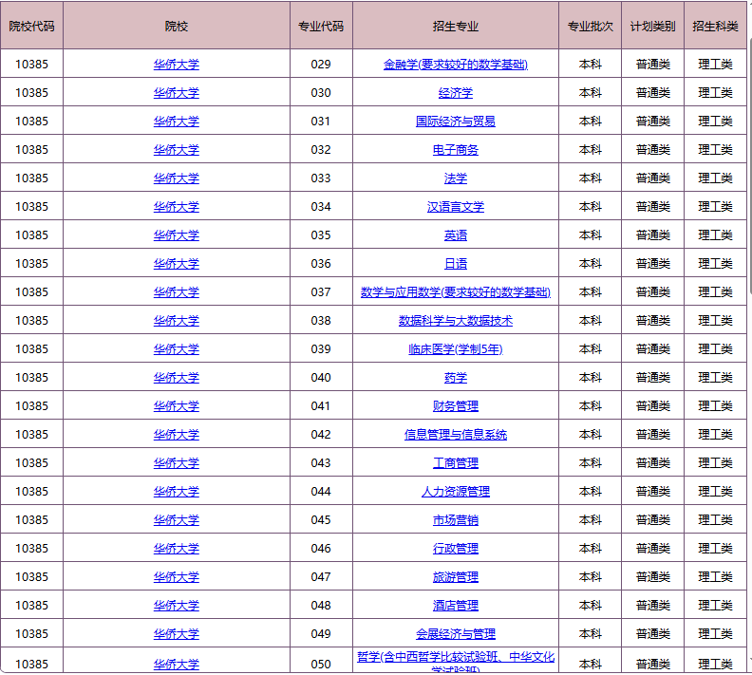Click the 酒店管理 major link
Viewport: 752px width, 675px height.
[455, 606]
